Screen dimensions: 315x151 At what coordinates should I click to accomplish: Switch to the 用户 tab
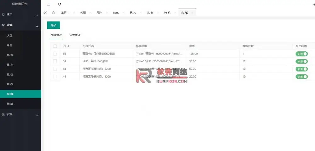point(100,13)
